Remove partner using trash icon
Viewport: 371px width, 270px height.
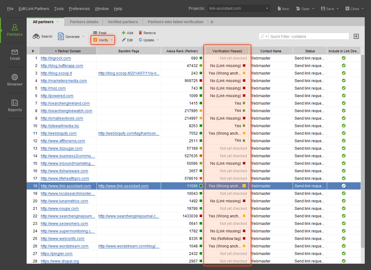[x=147, y=33]
